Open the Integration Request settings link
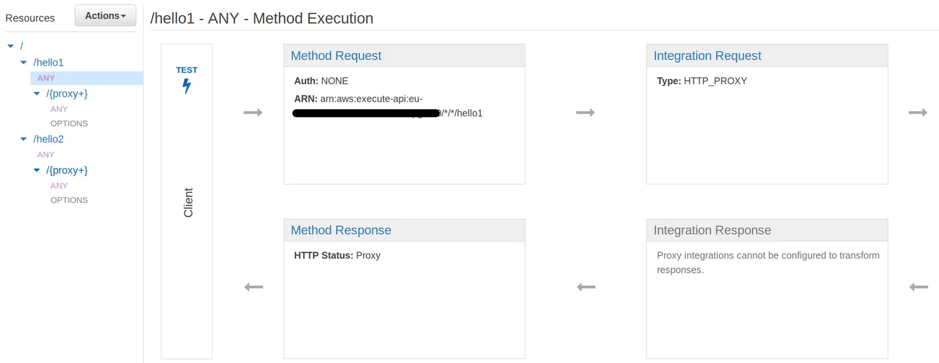The width and height of the screenshot is (939, 363). tap(707, 56)
